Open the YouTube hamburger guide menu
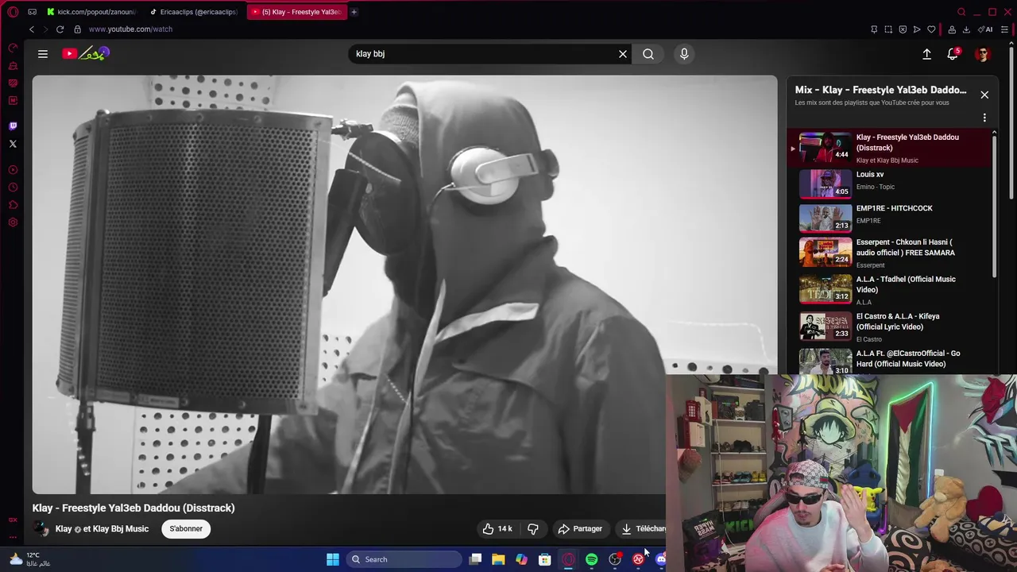 tap(43, 54)
